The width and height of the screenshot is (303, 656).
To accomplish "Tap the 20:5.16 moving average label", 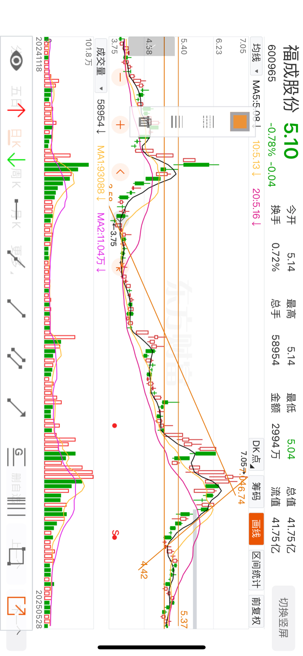I will coord(256,207).
